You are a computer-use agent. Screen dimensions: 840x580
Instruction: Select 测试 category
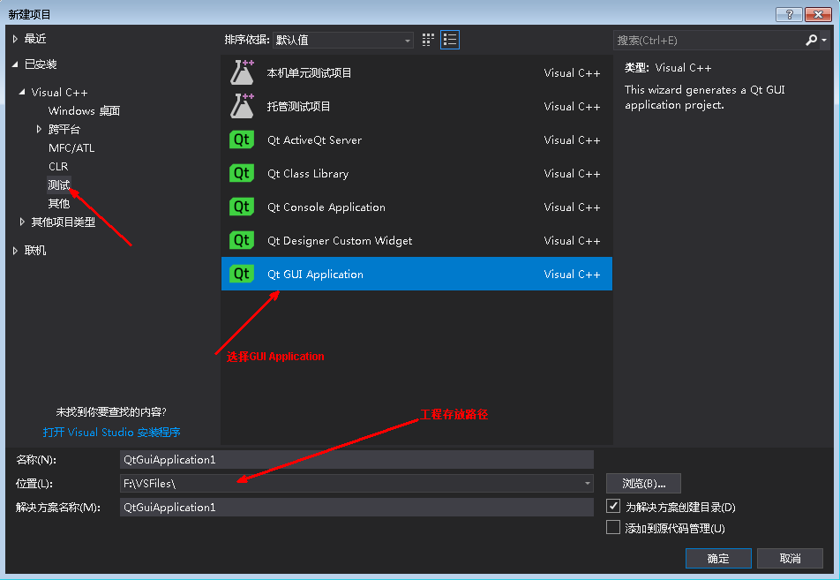tap(59, 185)
